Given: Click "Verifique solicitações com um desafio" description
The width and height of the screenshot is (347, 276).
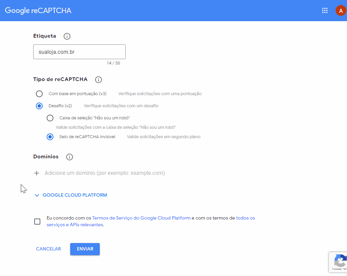Looking at the screenshot, I should click(121, 106).
